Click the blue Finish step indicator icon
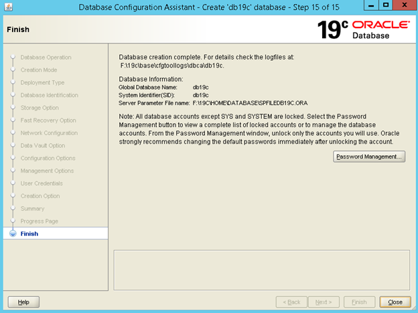 tap(13, 233)
